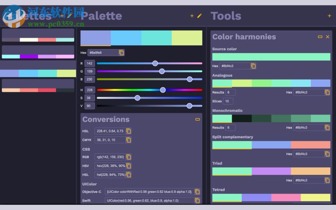Copy the Analogous hex value
336x210 pixels.
[327, 92]
